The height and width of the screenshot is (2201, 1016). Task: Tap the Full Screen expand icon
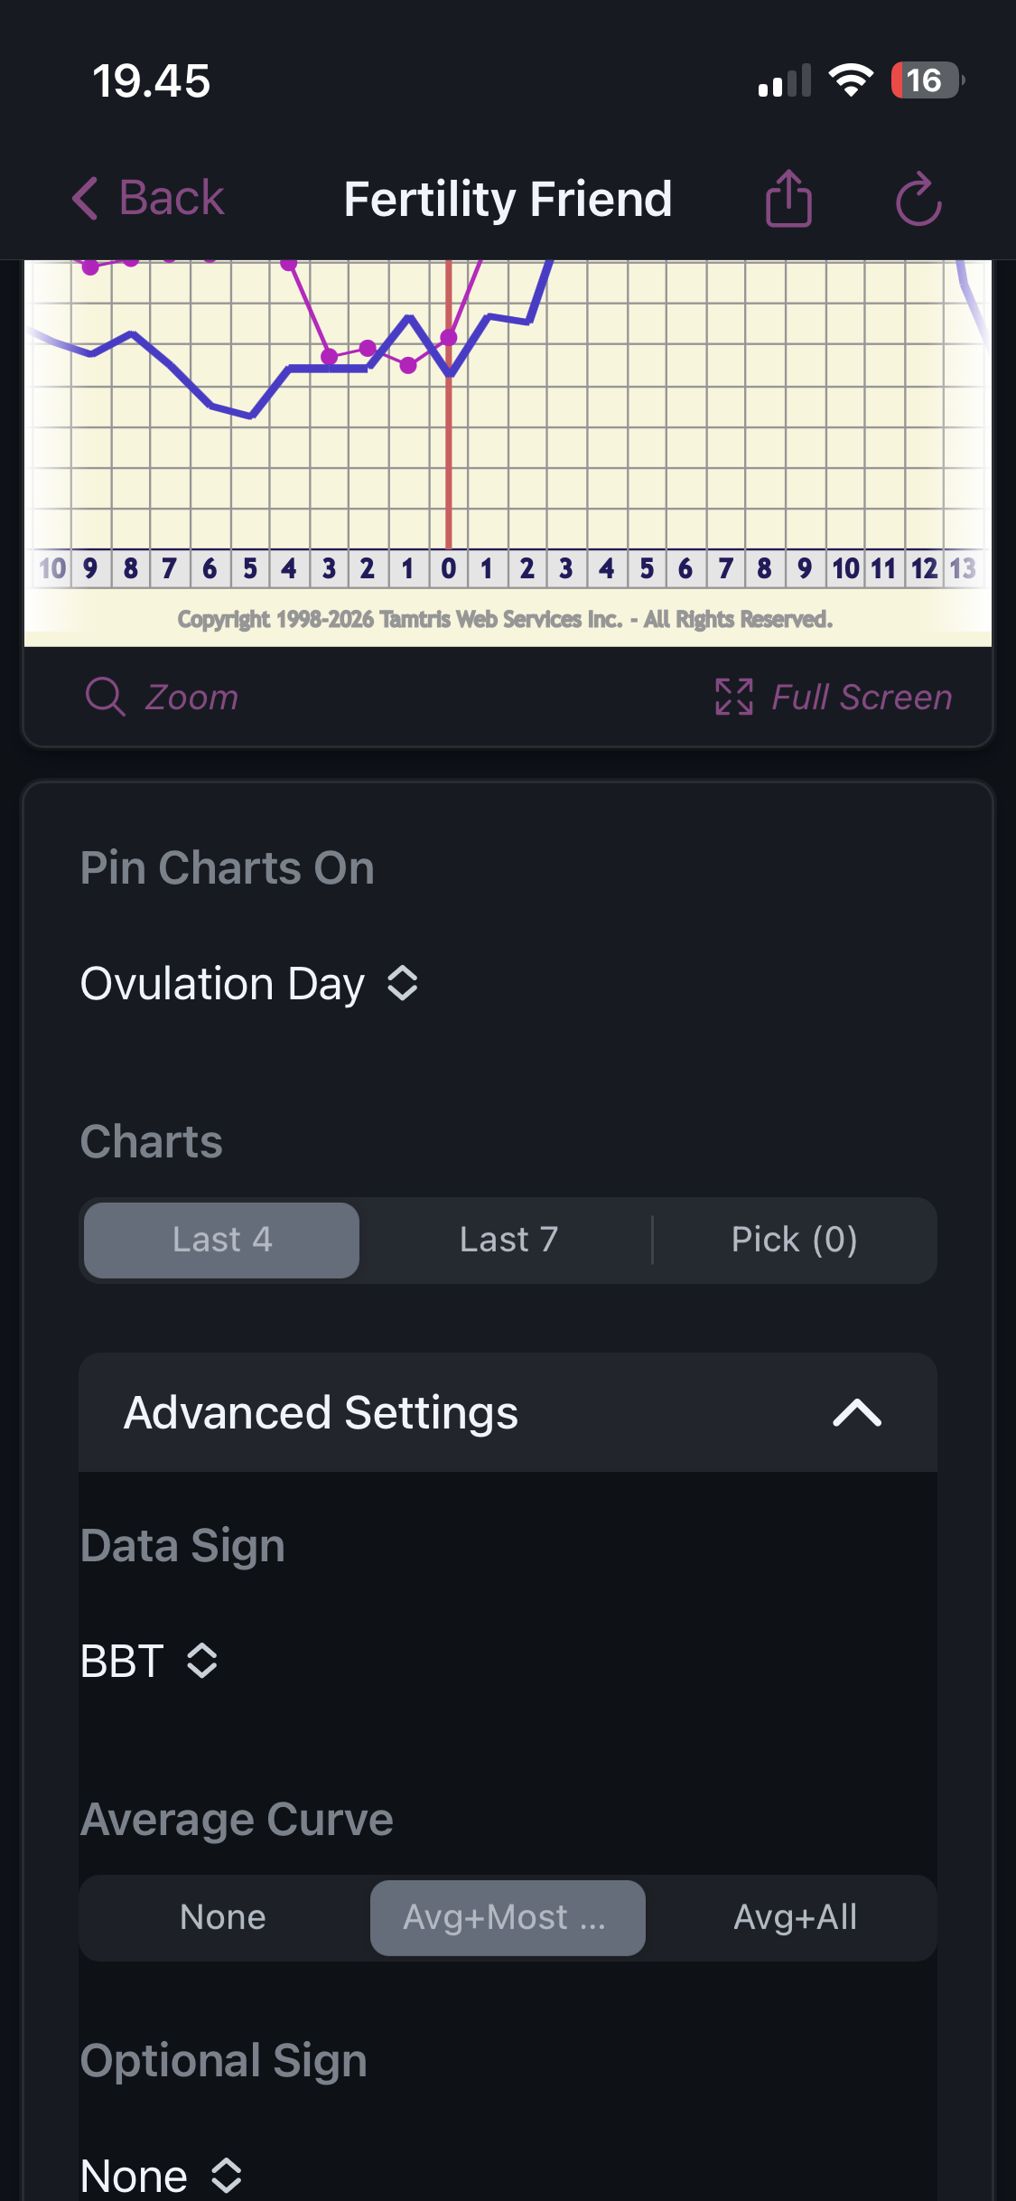(733, 698)
